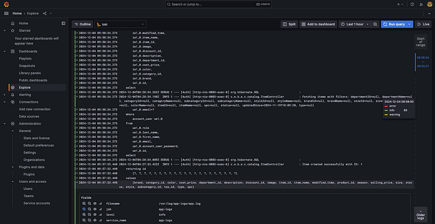Click the dock menu icon beside Home

(63, 23)
